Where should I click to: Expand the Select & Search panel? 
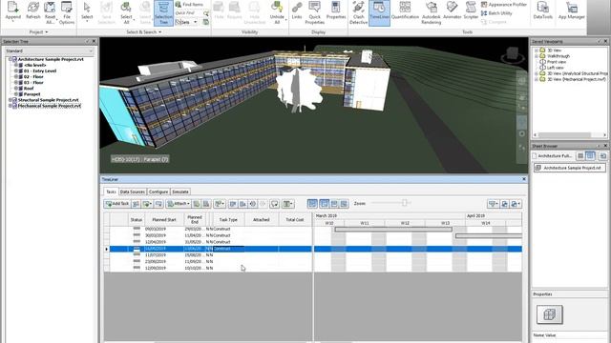[x=143, y=31]
